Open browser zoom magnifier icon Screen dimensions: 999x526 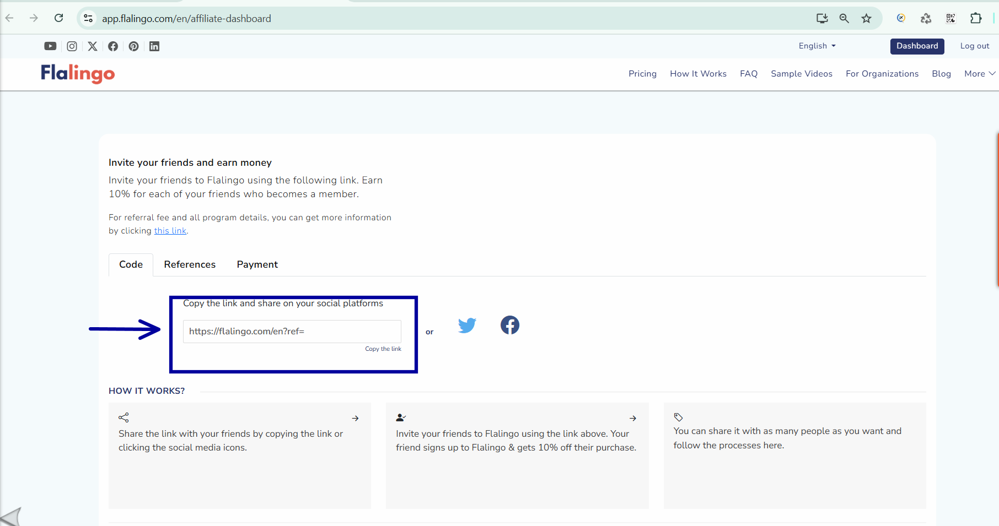[844, 18]
